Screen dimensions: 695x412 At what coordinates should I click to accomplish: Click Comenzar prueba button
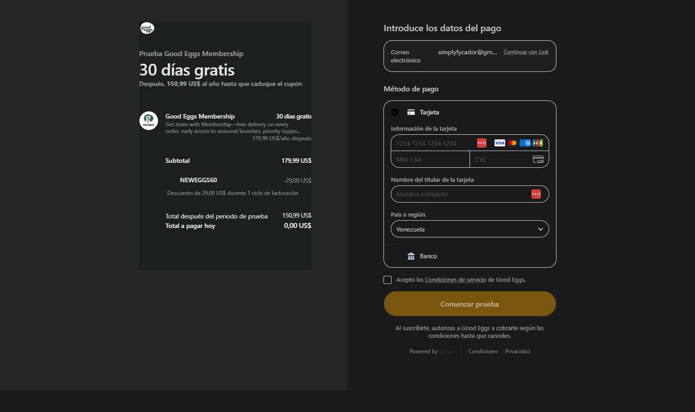pos(470,304)
